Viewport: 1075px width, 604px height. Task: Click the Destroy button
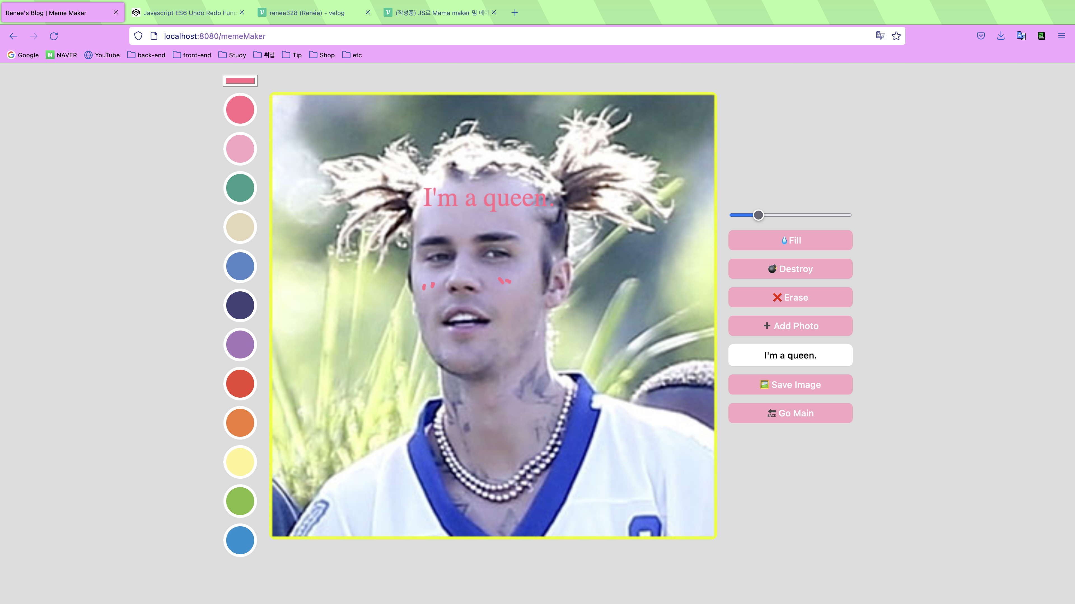pos(790,269)
